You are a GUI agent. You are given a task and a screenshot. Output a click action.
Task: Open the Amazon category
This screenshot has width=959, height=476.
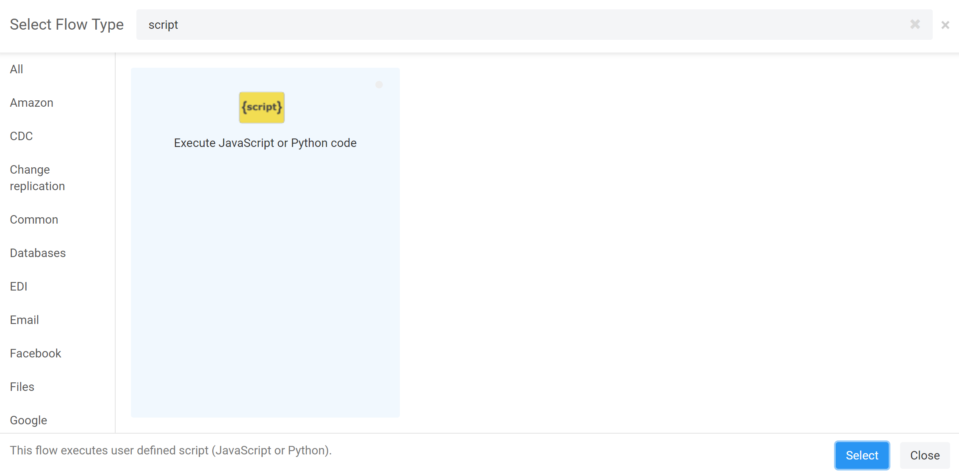pyautogui.click(x=31, y=102)
